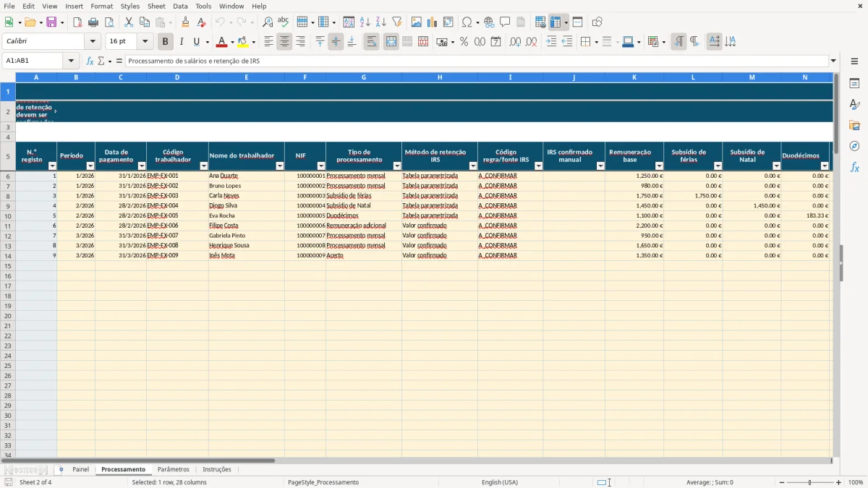Toggle Underline formatting
This screenshot has height=488, width=868.
pos(196,42)
